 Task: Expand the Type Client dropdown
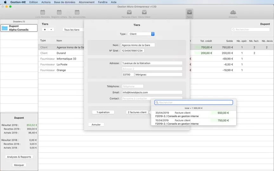coord(141,34)
